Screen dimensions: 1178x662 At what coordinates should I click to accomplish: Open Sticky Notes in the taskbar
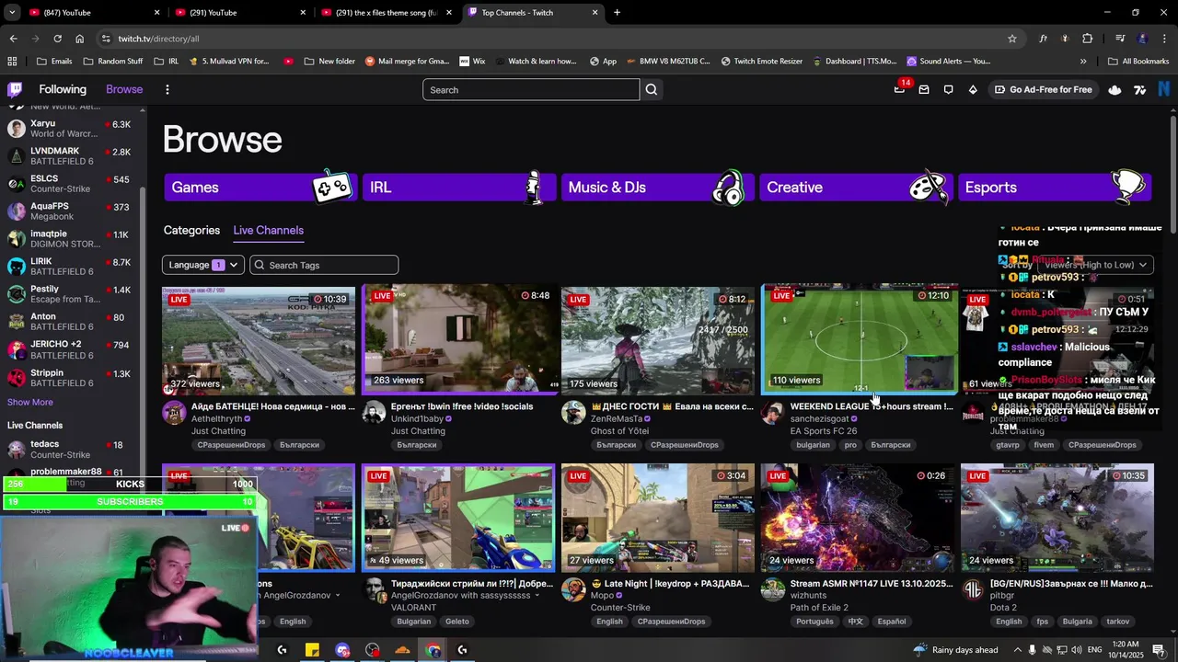pos(312,650)
